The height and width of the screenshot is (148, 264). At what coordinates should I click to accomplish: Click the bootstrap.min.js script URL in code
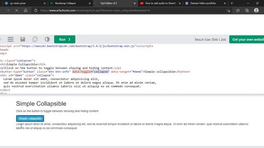click(78, 46)
